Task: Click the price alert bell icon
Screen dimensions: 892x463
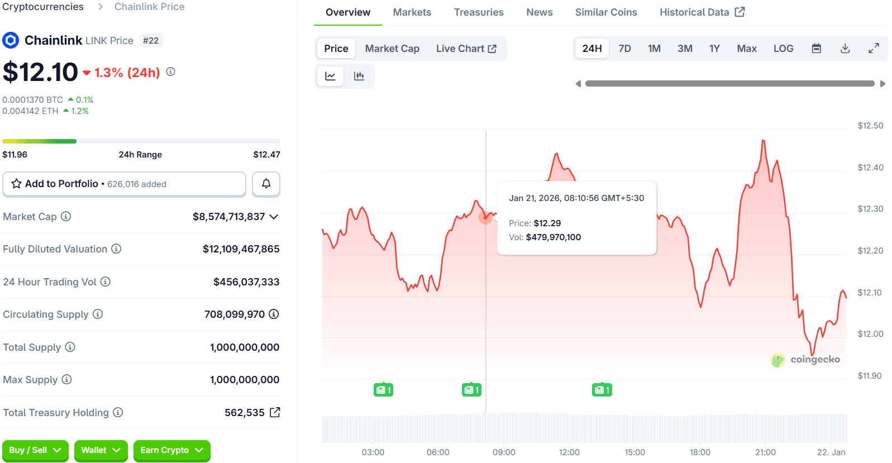Action: 266,184
